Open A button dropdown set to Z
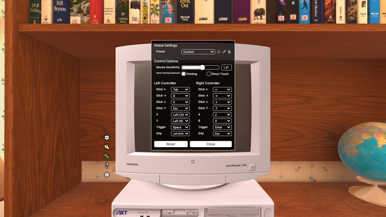This screenshot has height=217, width=386. (x=222, y=115)
